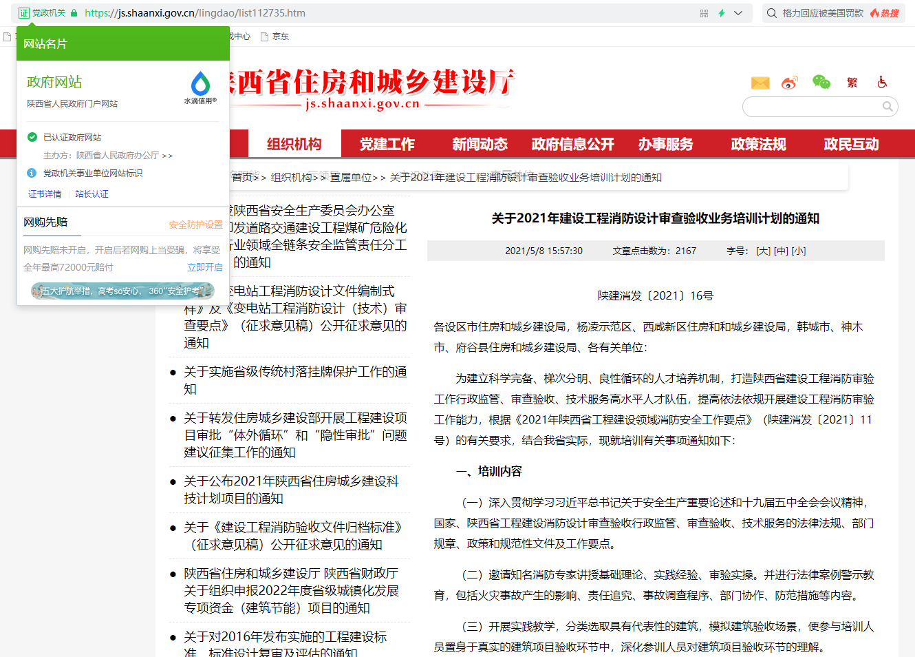The width and height of the screenshot is (915, 657).
Task: Open notice 关于公布2021年陕西省住房城乡建设科技计划项目
Action: (x=291, y=490)
